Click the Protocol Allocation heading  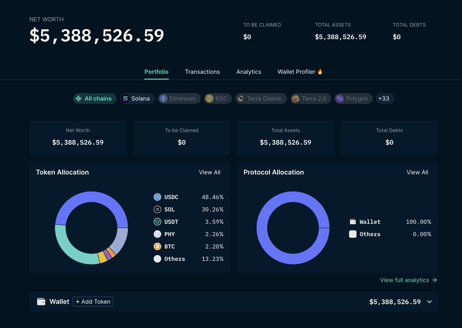click(x=274, y=172)
